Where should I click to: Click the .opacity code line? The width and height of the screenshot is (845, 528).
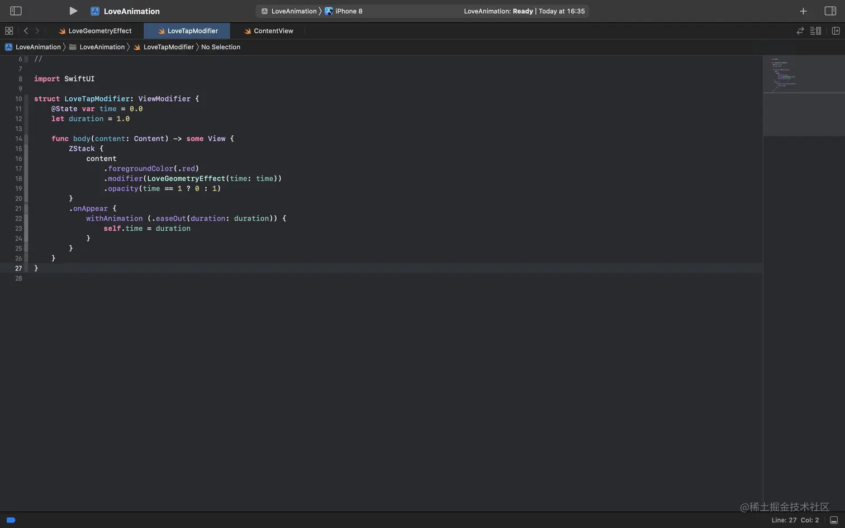click(162, 189)
